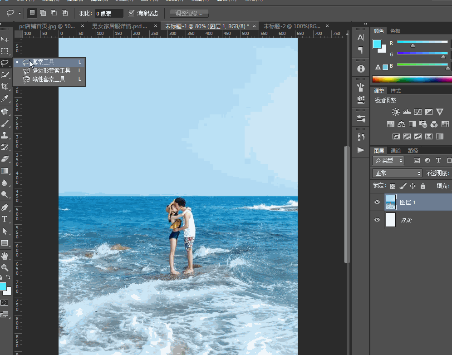Select the Move tool
The image size is (452, 355).
coord(5,39)
